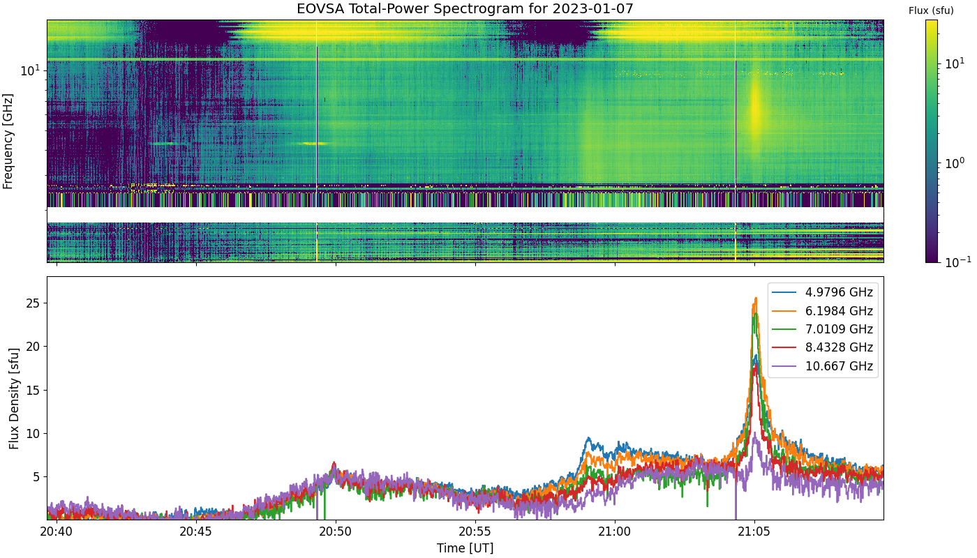Click the Frequency [GHz] axis label
The image size is (977, 558).
point(8,141)
